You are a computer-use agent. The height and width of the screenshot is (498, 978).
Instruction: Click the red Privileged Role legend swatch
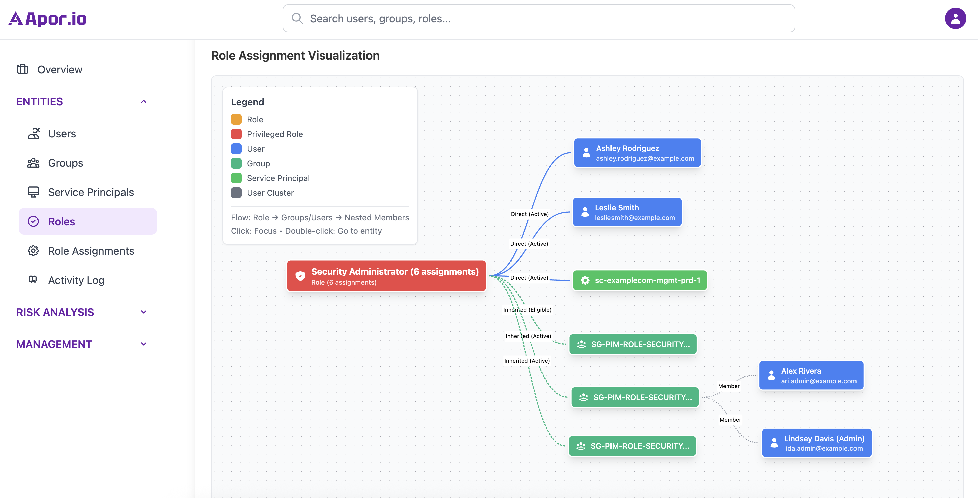click(236, 134)
